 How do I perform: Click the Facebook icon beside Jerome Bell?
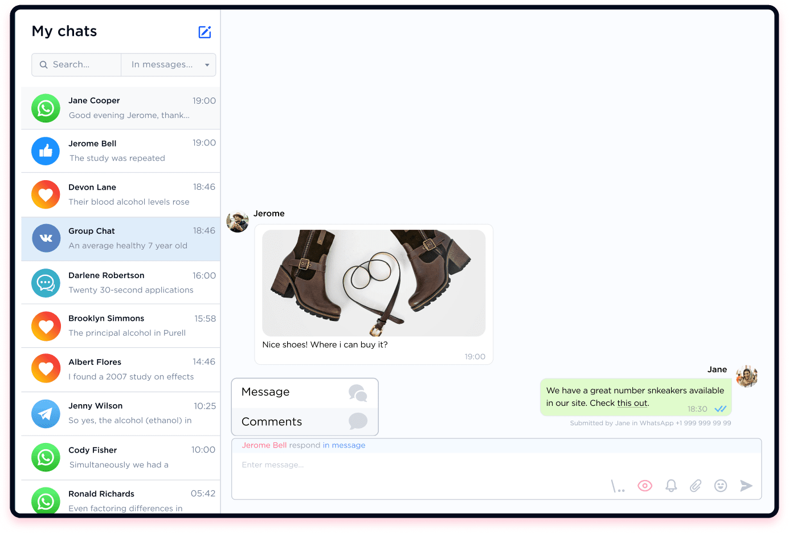pos(46,151)
